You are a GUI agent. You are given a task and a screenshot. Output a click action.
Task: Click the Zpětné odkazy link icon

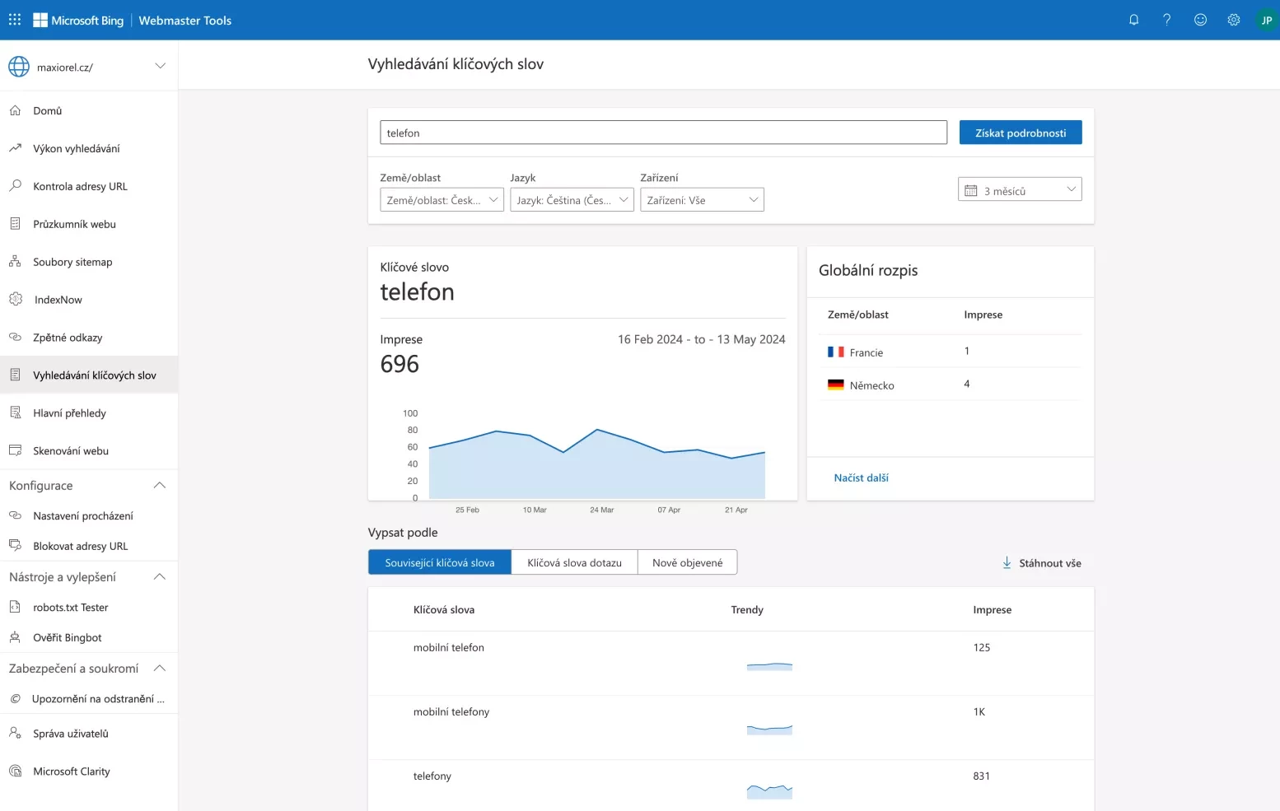tap(15, 337)
